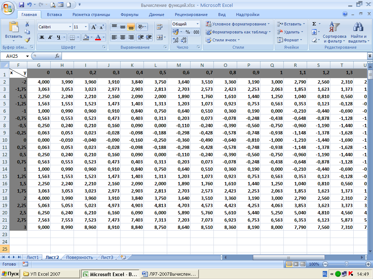Screen dimensions: 373x279
Task: Click the Вставить cells button in Ячейки
Action: [x=291, y=24]
